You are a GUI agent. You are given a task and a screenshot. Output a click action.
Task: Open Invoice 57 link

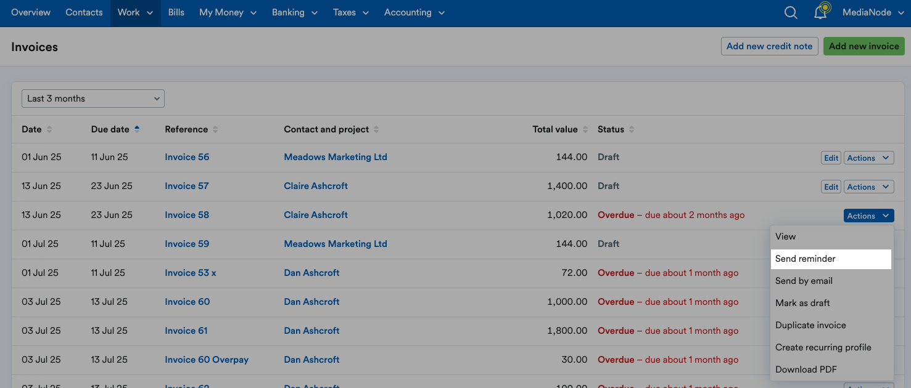click(x=187, y=186)
